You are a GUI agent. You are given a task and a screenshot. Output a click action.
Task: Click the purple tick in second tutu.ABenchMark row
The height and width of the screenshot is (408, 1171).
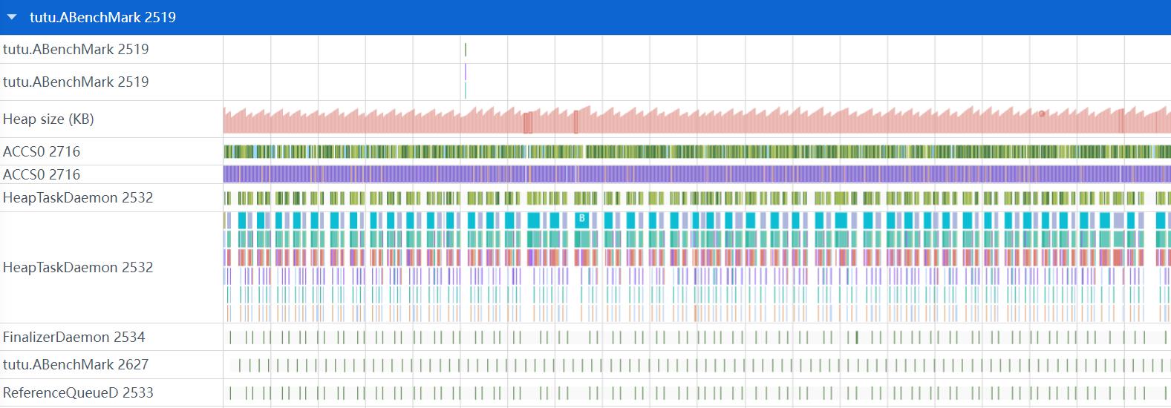click(x=466, y=73)
